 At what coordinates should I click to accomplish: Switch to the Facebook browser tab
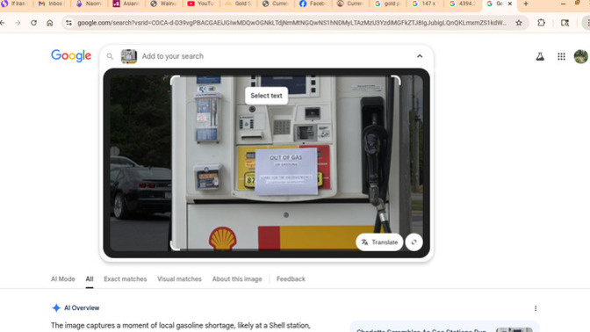[313, 4]
